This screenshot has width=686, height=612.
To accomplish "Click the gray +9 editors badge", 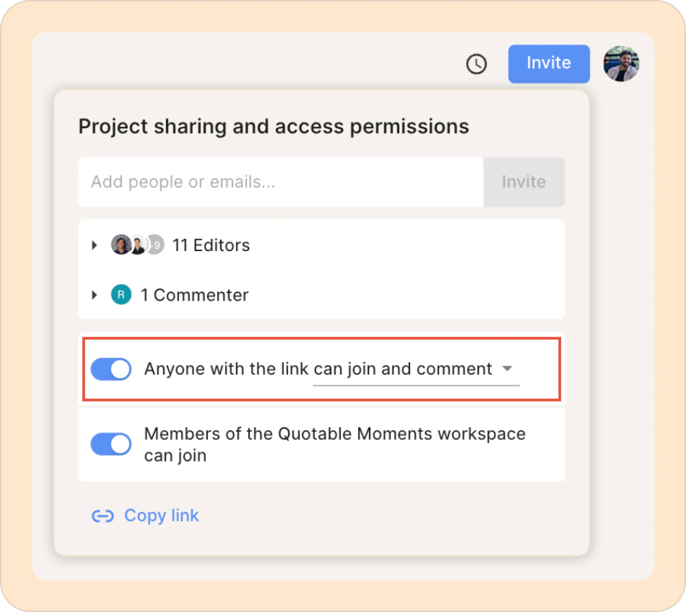I will point(156,245).
